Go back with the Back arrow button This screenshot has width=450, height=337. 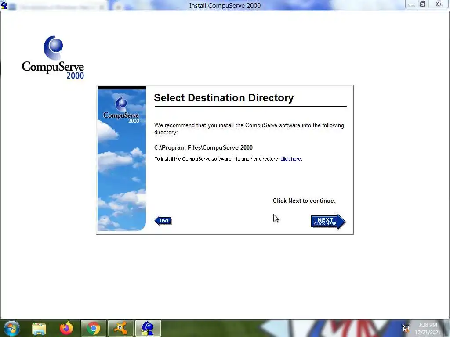pos(163,220)
